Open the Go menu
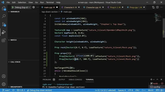This screenshot has height=92, width=165. (x=36, y=2)
